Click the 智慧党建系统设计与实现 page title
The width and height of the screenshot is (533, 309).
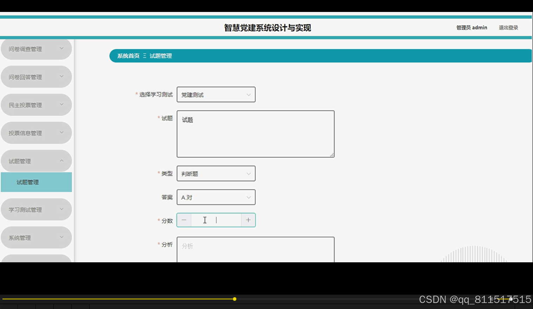[268, 28]
